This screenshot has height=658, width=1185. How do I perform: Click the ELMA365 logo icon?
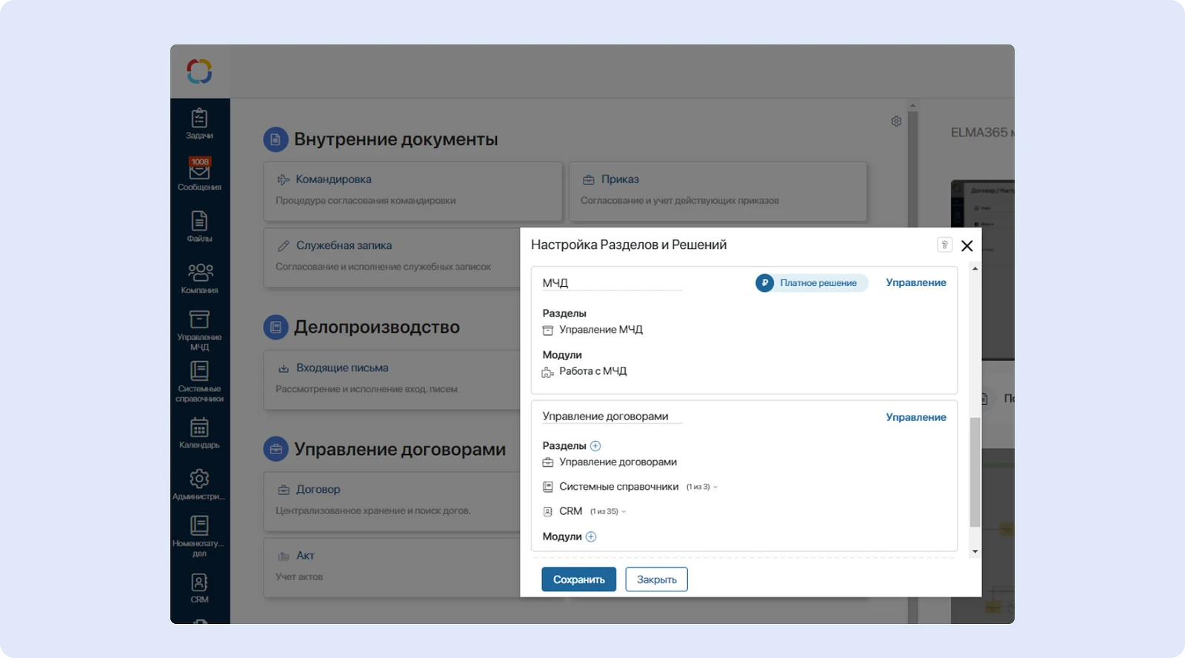[x=199, y=71]
